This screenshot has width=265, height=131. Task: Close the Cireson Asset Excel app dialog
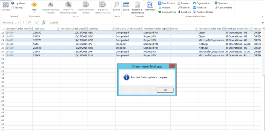pyautogui.click(x=172, y=66)
